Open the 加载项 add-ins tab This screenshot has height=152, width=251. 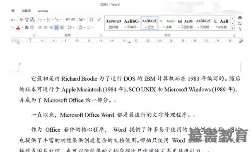click(x=26, y=11)
